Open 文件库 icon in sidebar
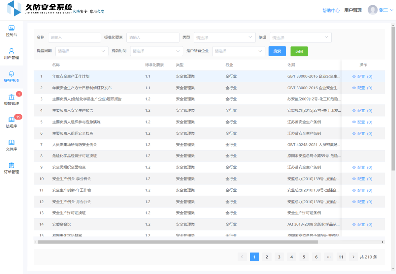 click(x=12, y=142)
